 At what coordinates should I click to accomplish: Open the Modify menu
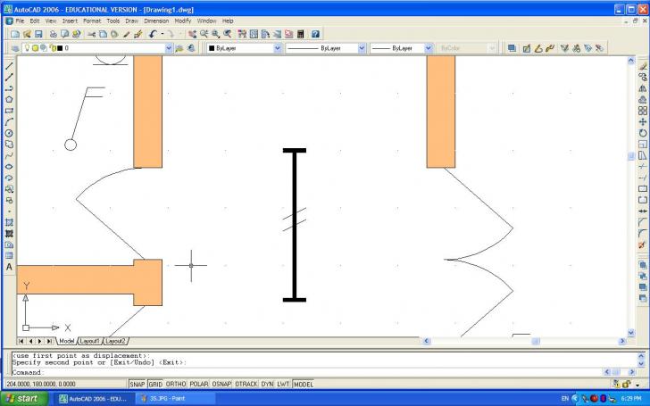click(183, 21)
